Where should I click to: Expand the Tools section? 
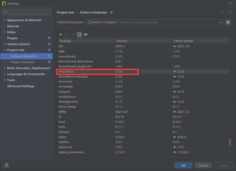point(4,80)
